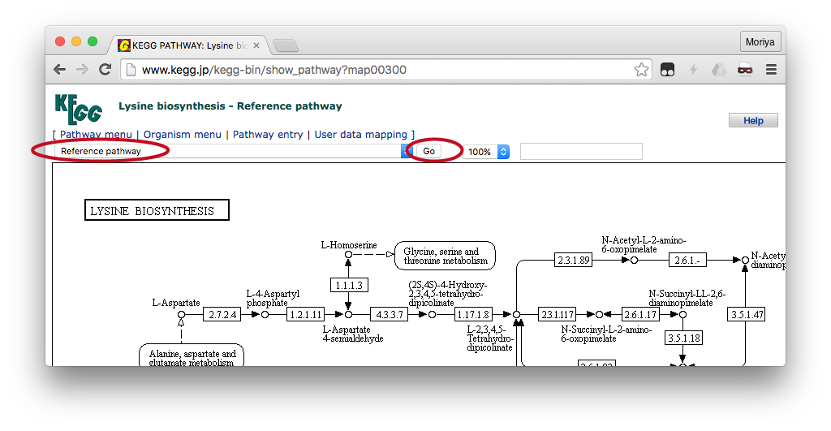Image resolution: width=831 pixels, height=431 pixels.
Task: Open the User data mapping link
Action: point(361,135)
